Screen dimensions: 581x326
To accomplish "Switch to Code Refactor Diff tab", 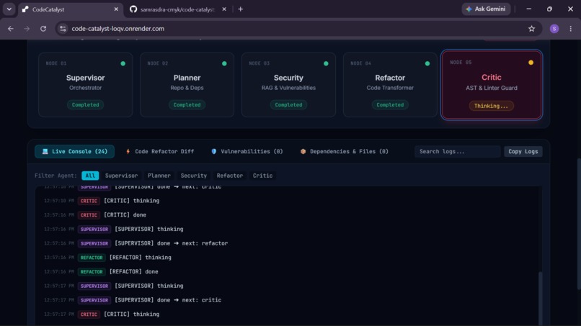I will point(160,151).
